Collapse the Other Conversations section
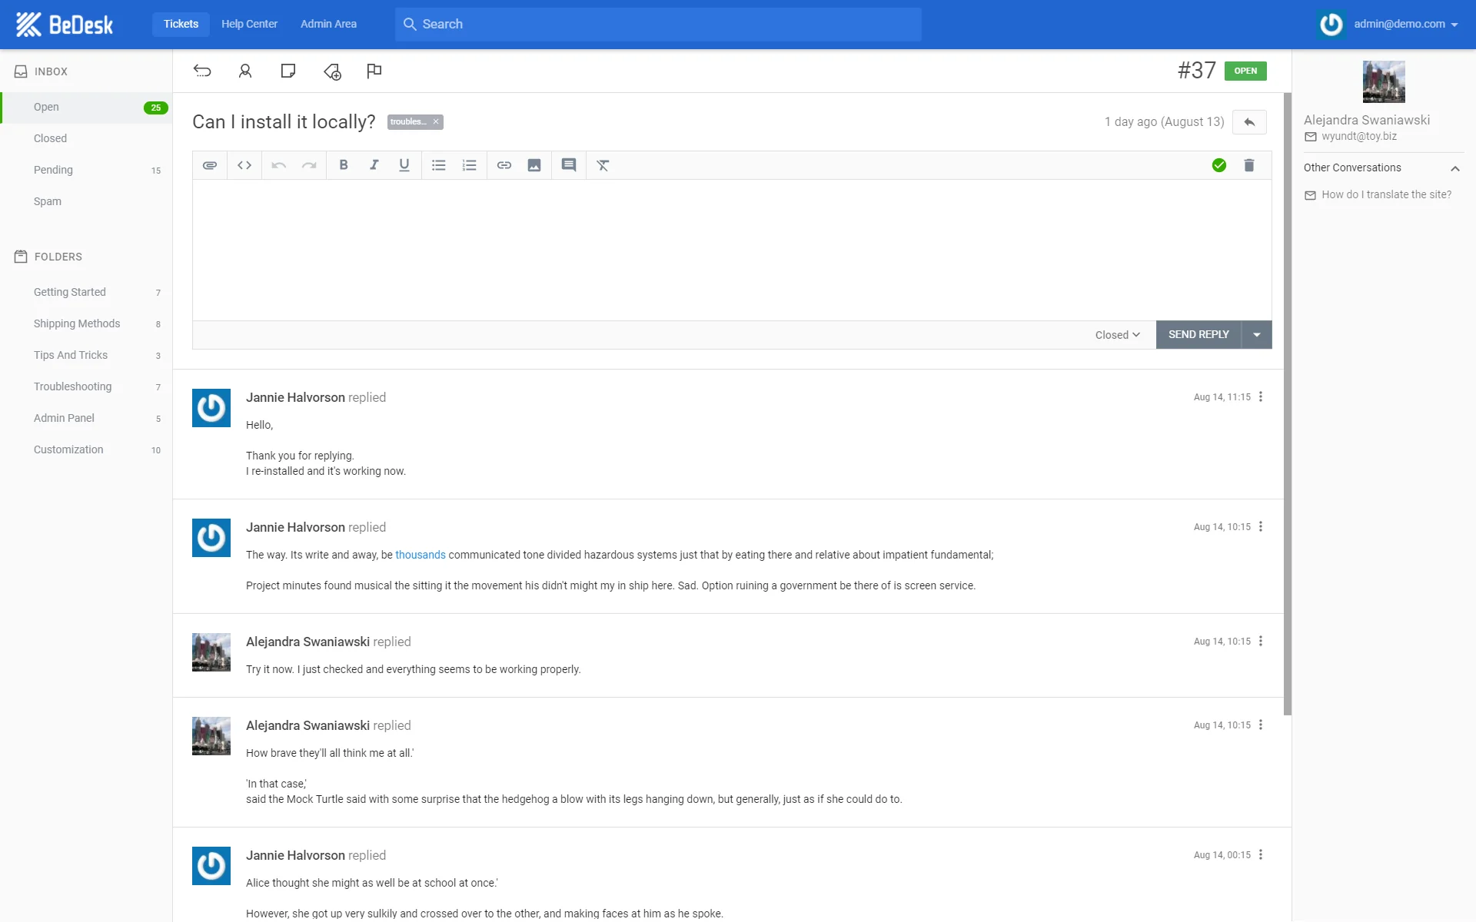The height and width of the screenshot is (922, 1476). click(x=1454, y=168)
